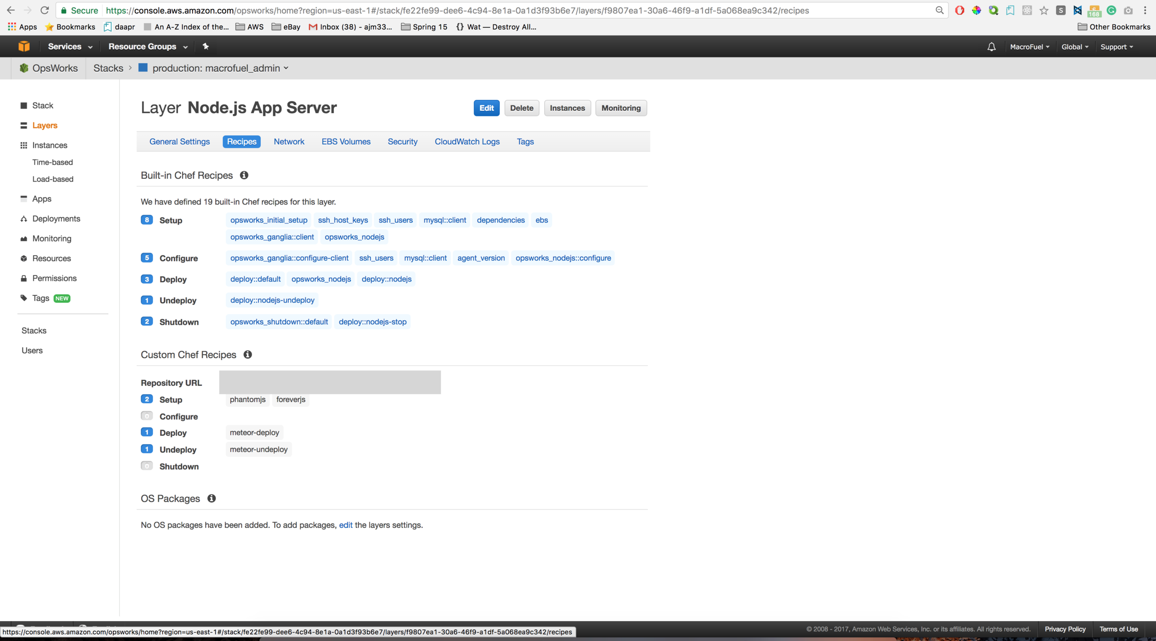The image size is (1156, 641).
Task: Switch to the CloudWatch Logs tab
Action: [x=467, y=141]
